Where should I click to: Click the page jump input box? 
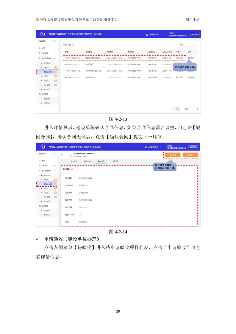[192, 109]
